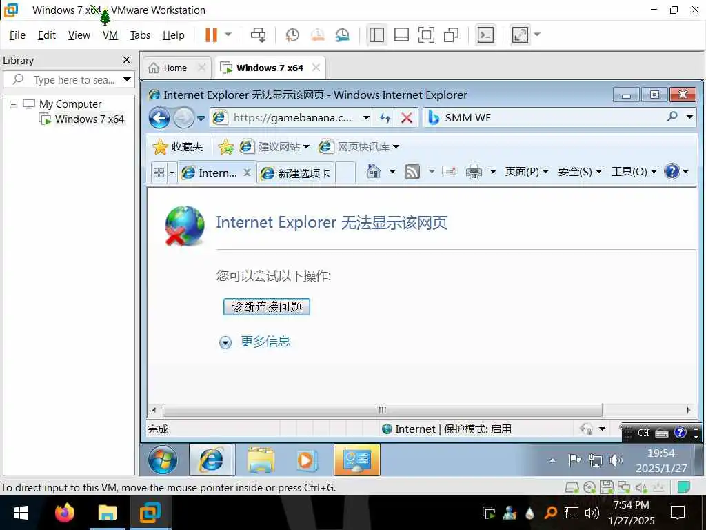Viewport: 706px width, 530px height.
Task: Click the read mail icon in IE
Action: (x=449, y=171)
